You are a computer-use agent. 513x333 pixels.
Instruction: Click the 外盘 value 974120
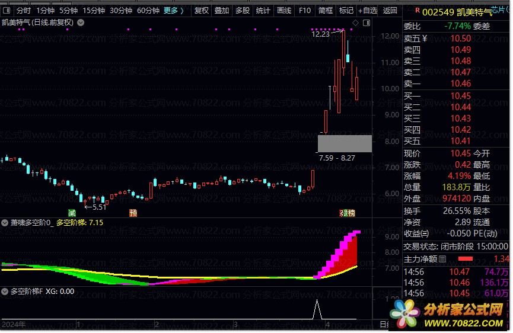coord(457,198)
